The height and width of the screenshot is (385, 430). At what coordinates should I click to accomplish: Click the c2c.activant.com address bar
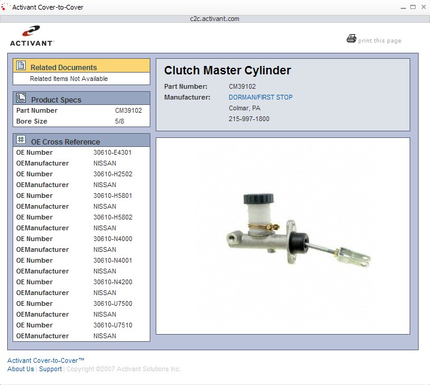pos(215,19)
